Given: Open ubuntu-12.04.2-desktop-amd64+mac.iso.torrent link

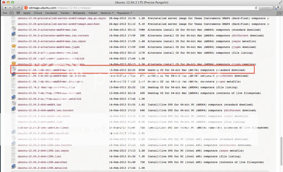Looking at the screenshot, I should point(52,76).
